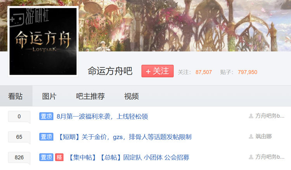Click the 826 reply count box
The image size is (291, 170).
coord(19,158)
